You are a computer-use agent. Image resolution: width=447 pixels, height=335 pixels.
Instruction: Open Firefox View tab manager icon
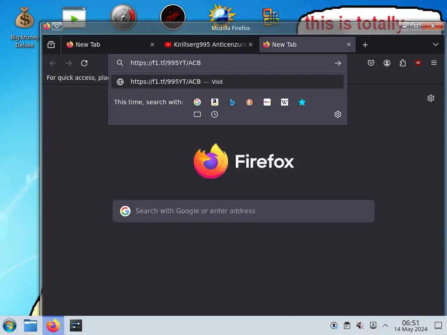point(51,45)
